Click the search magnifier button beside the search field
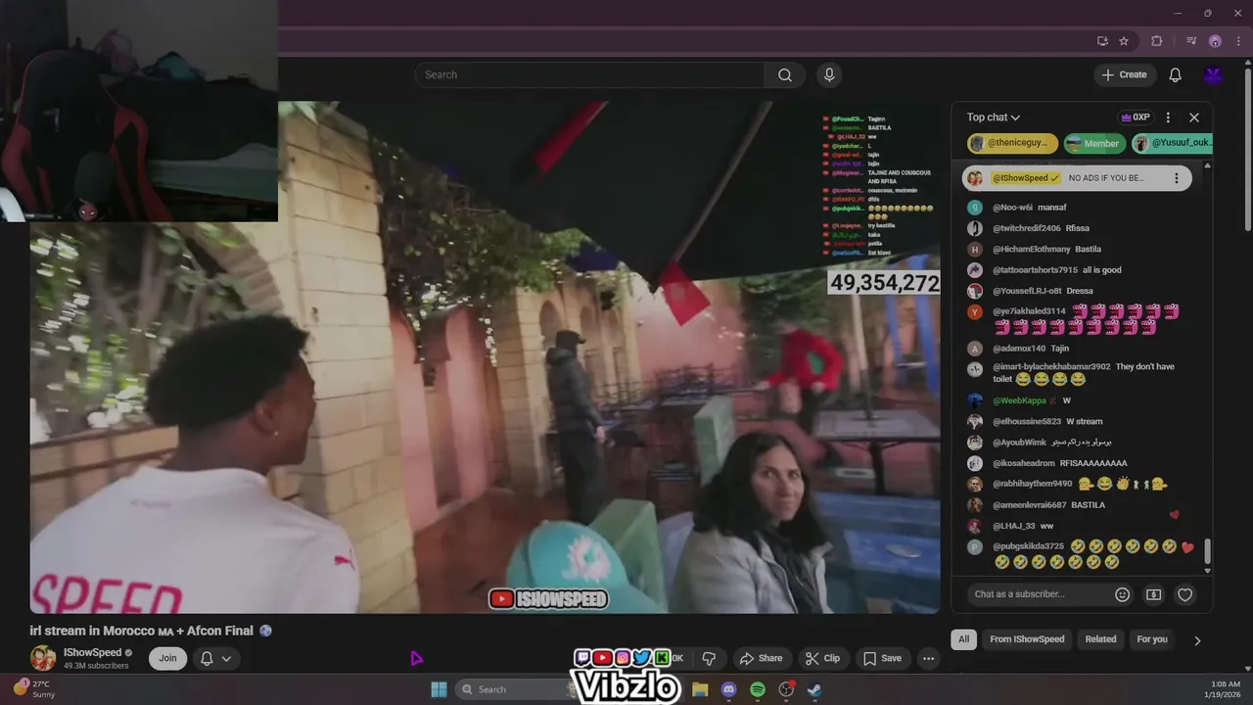This screenshot has width=1253, height=705. tap(785, 74)
